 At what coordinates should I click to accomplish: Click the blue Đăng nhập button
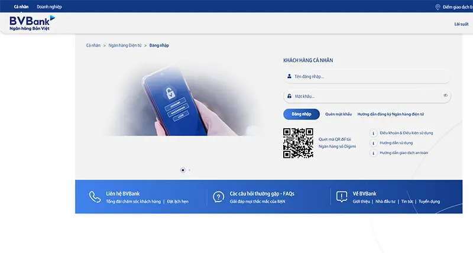pos(302,114)
